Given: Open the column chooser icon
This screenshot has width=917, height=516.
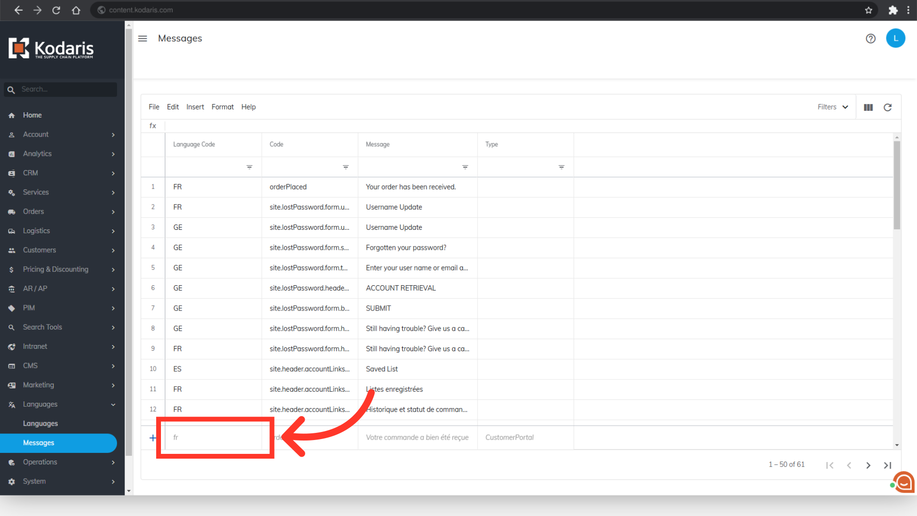Looking at the screenshot, I should tap(868, 107).
